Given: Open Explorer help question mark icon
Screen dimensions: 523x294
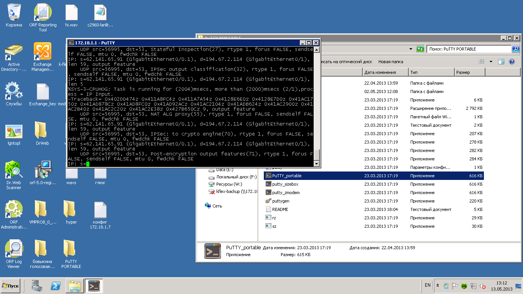Looking at the screenshot, I should tap(511, 62).
